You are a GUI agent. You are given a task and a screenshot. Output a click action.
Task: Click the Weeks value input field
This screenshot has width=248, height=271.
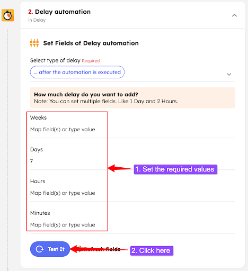click(132, 130)
